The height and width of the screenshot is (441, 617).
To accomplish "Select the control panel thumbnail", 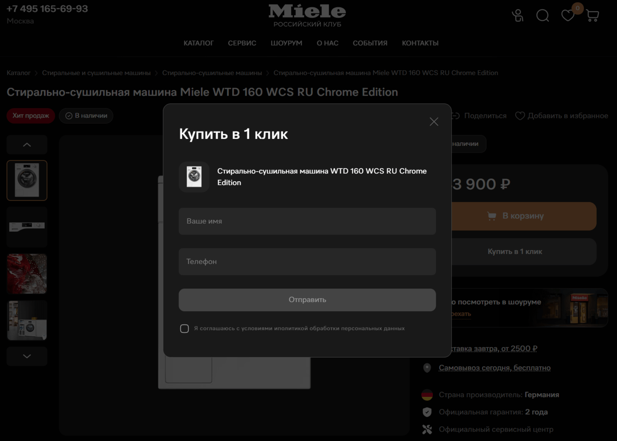I will coord(27,227).
